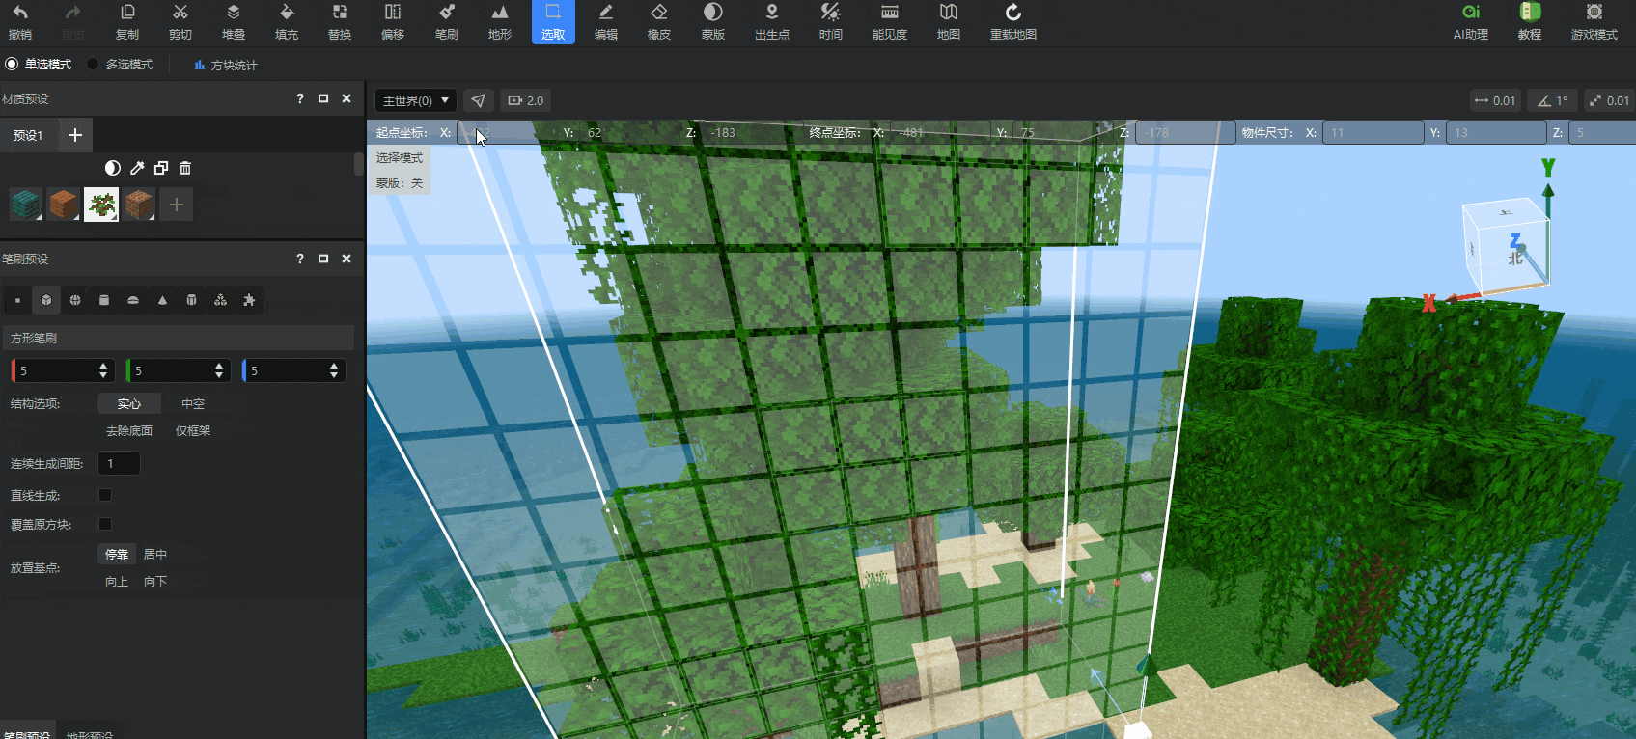
Task: Select the cube brush shape
Action: click(x=46, y=300)
